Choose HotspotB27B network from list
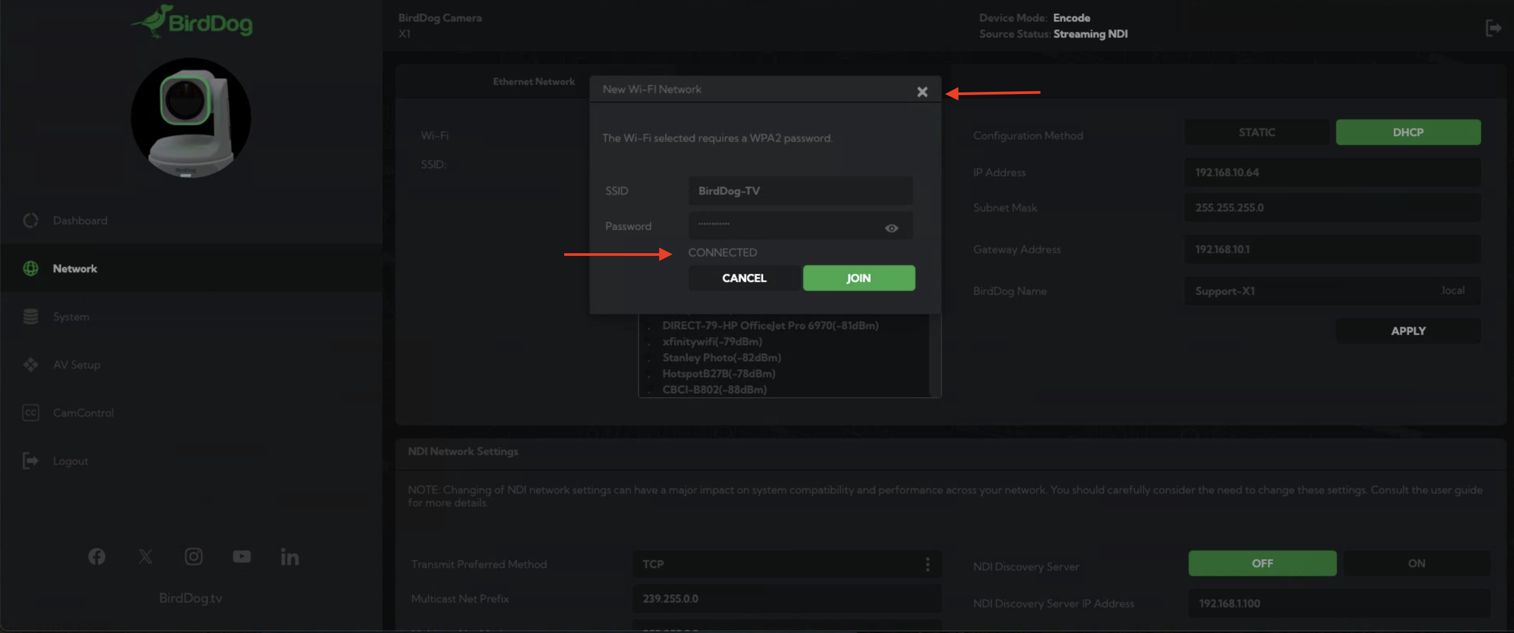The width and height of the screenshot is (1514, 633). pos(718,373)
